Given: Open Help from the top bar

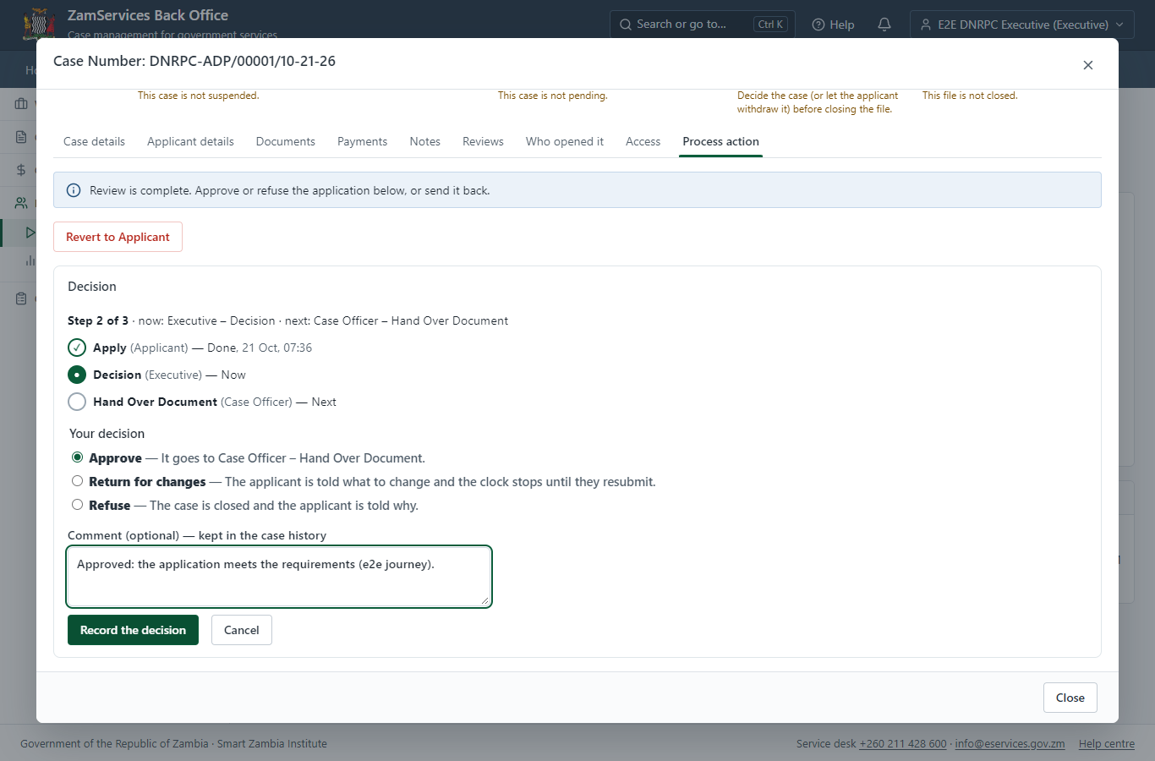Looking at the screenshot, I should [833, 25].
